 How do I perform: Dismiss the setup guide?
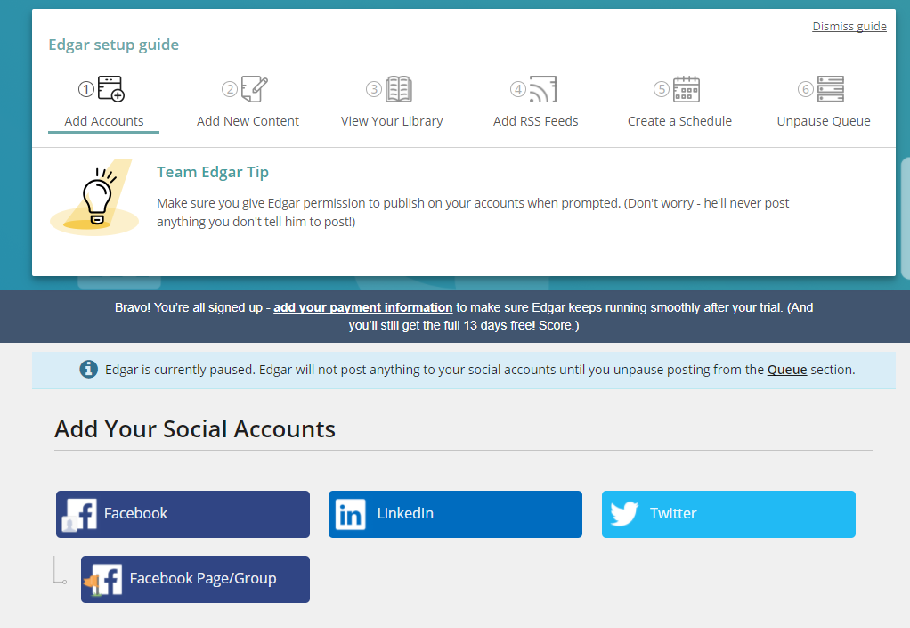click(849, 26)
